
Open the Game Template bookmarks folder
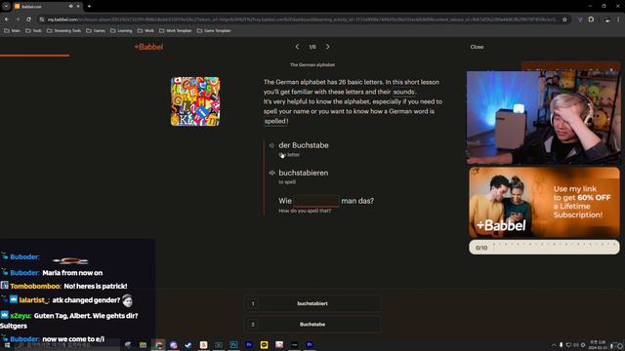(x=214, y=30)
